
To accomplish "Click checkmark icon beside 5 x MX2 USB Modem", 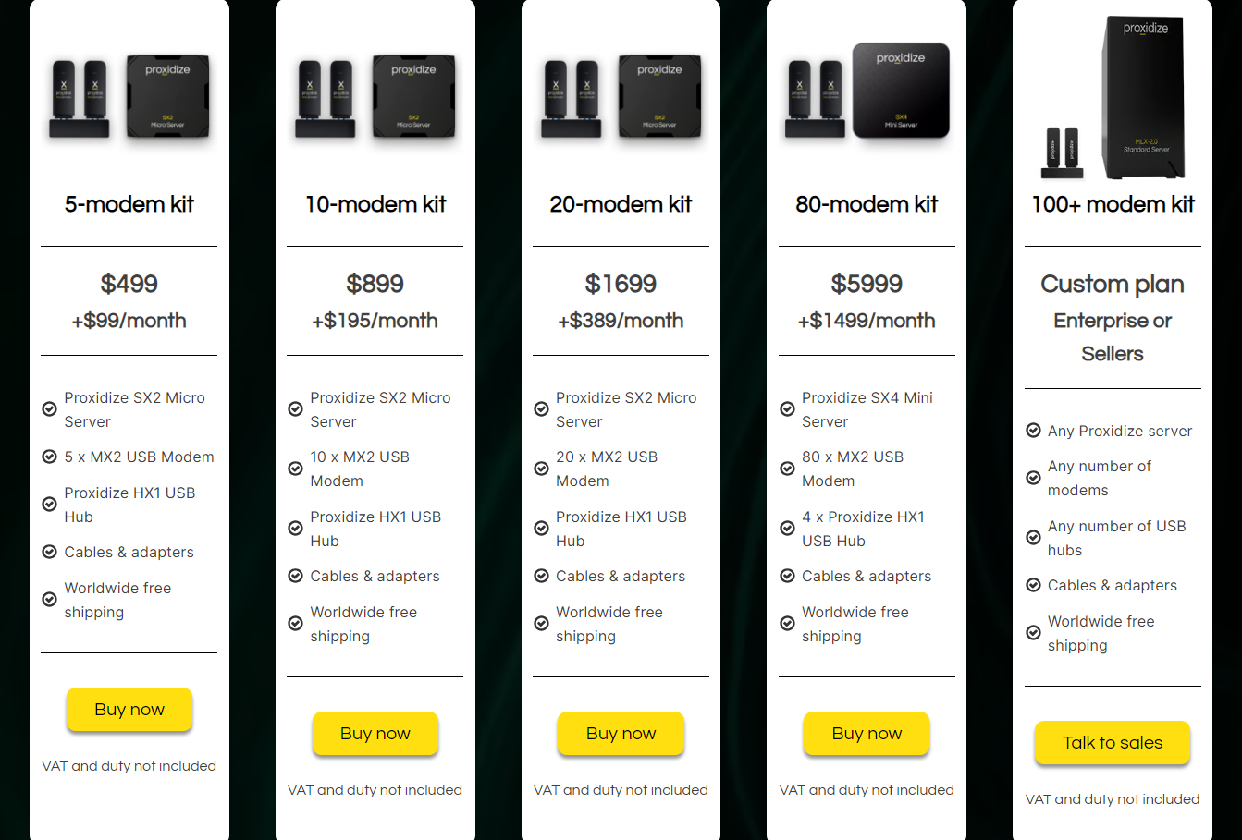I will pyautogui.click(x=50, y=457).
